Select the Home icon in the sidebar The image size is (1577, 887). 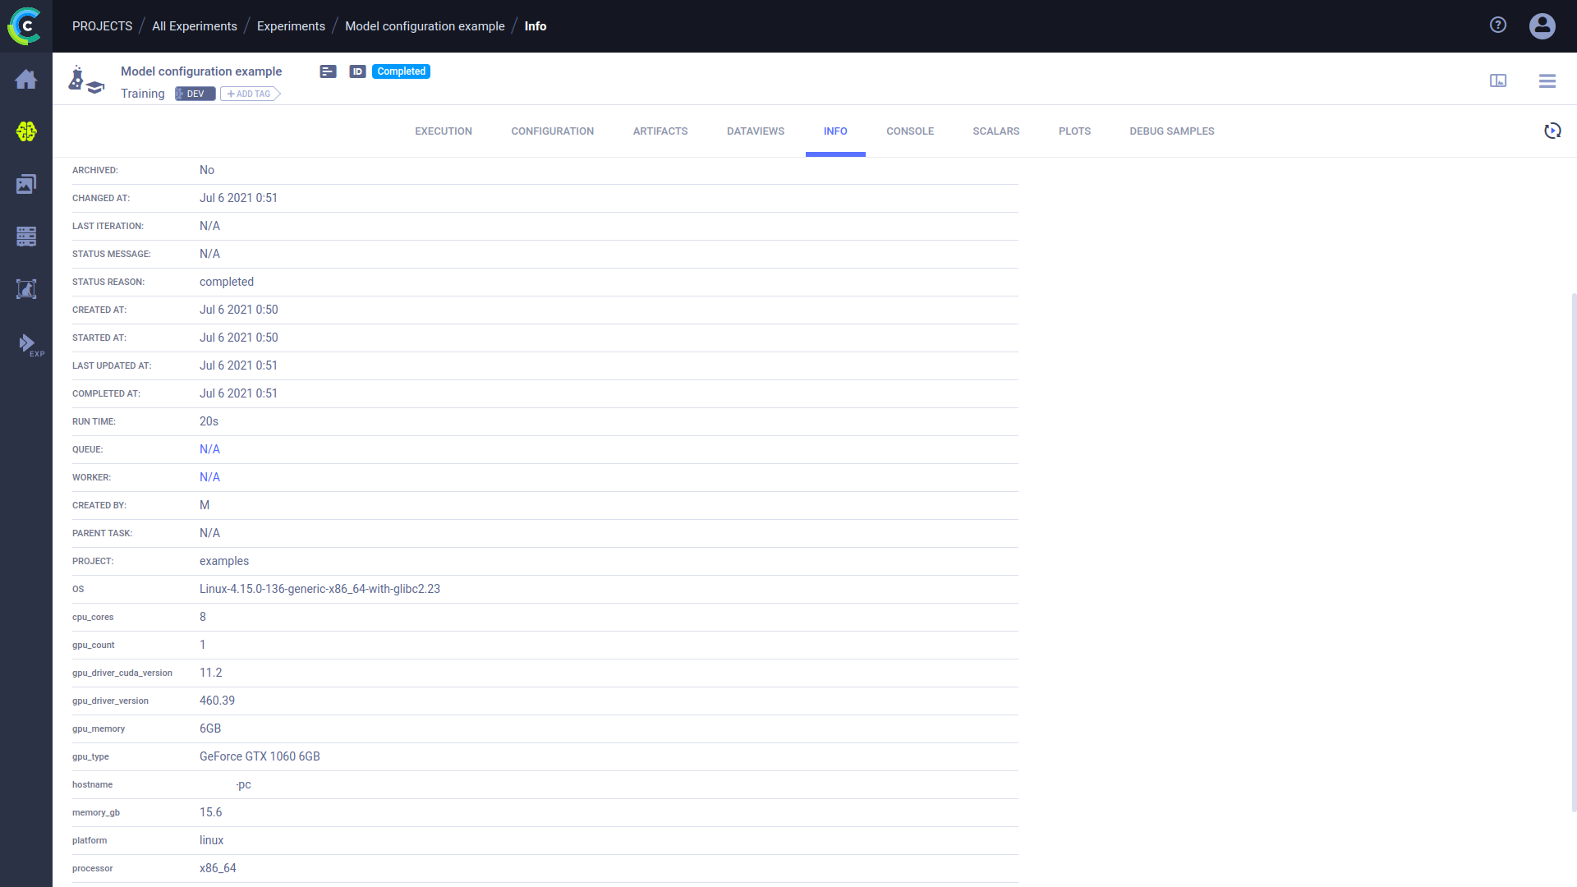click(26, 79)
